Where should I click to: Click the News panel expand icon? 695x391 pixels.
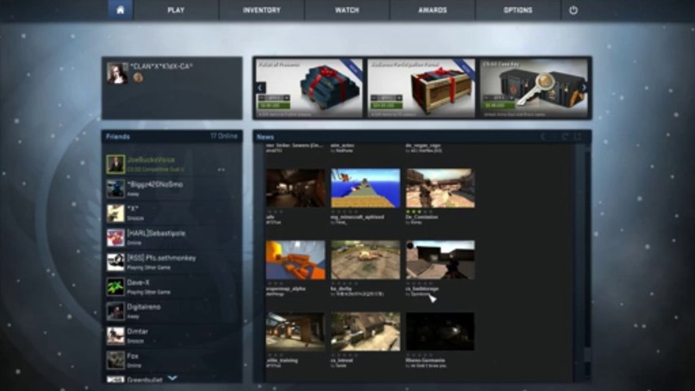pos(578,137)
